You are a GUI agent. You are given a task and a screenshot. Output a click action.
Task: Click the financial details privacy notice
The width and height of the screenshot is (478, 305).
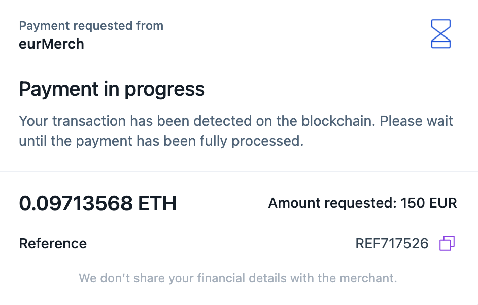238,278
